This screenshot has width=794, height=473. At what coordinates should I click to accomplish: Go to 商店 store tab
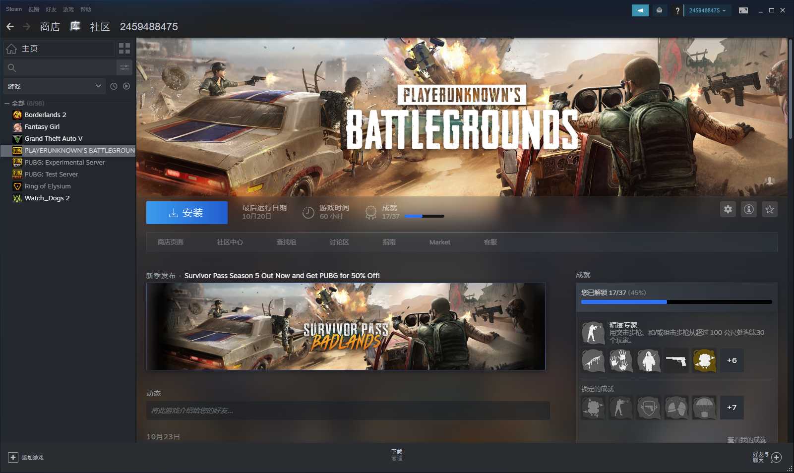pos(50,27)
